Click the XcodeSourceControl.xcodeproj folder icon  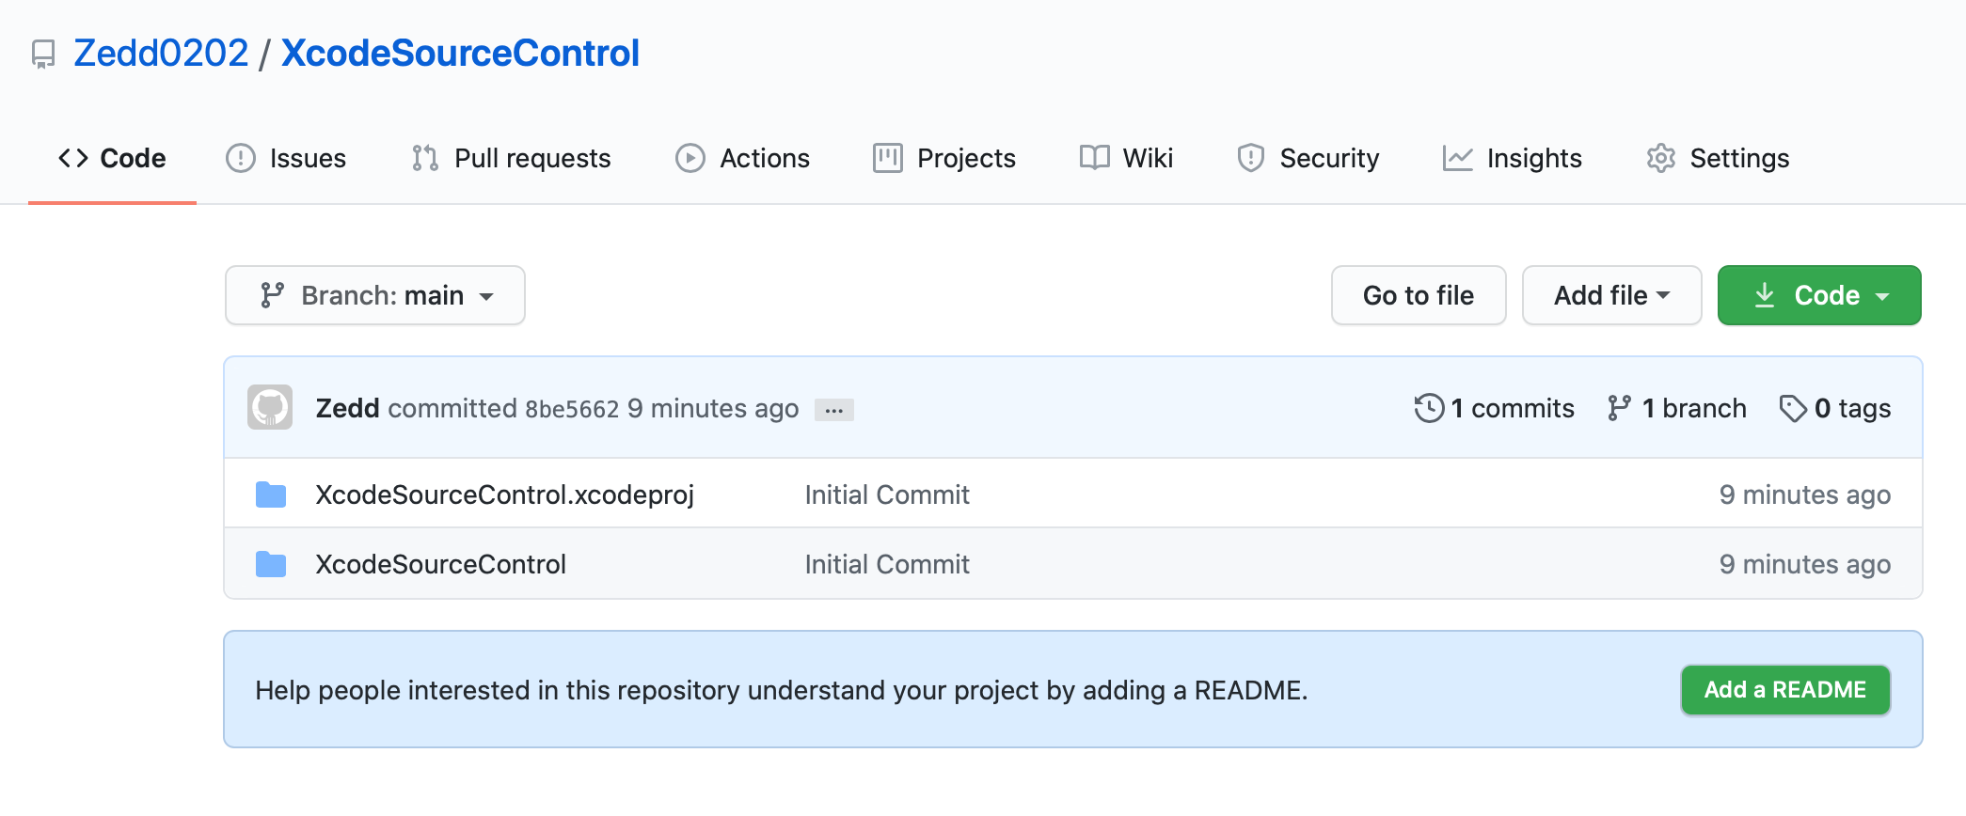point(271,494)
